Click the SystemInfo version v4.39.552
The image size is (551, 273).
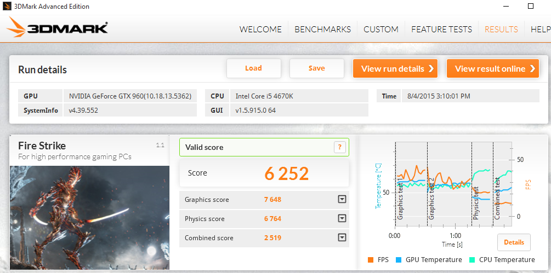click(83, 111)
